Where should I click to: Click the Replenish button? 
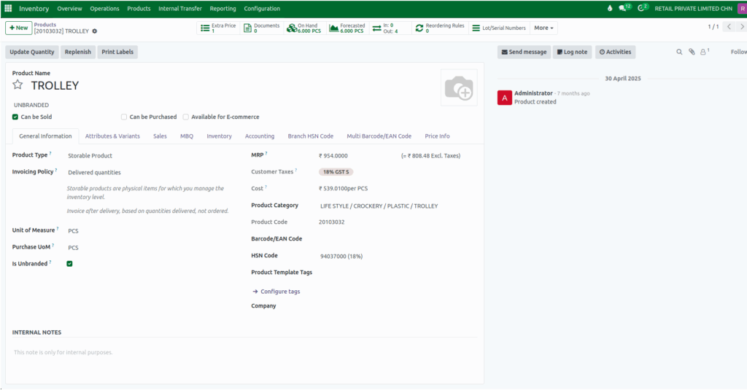[77, 52]
